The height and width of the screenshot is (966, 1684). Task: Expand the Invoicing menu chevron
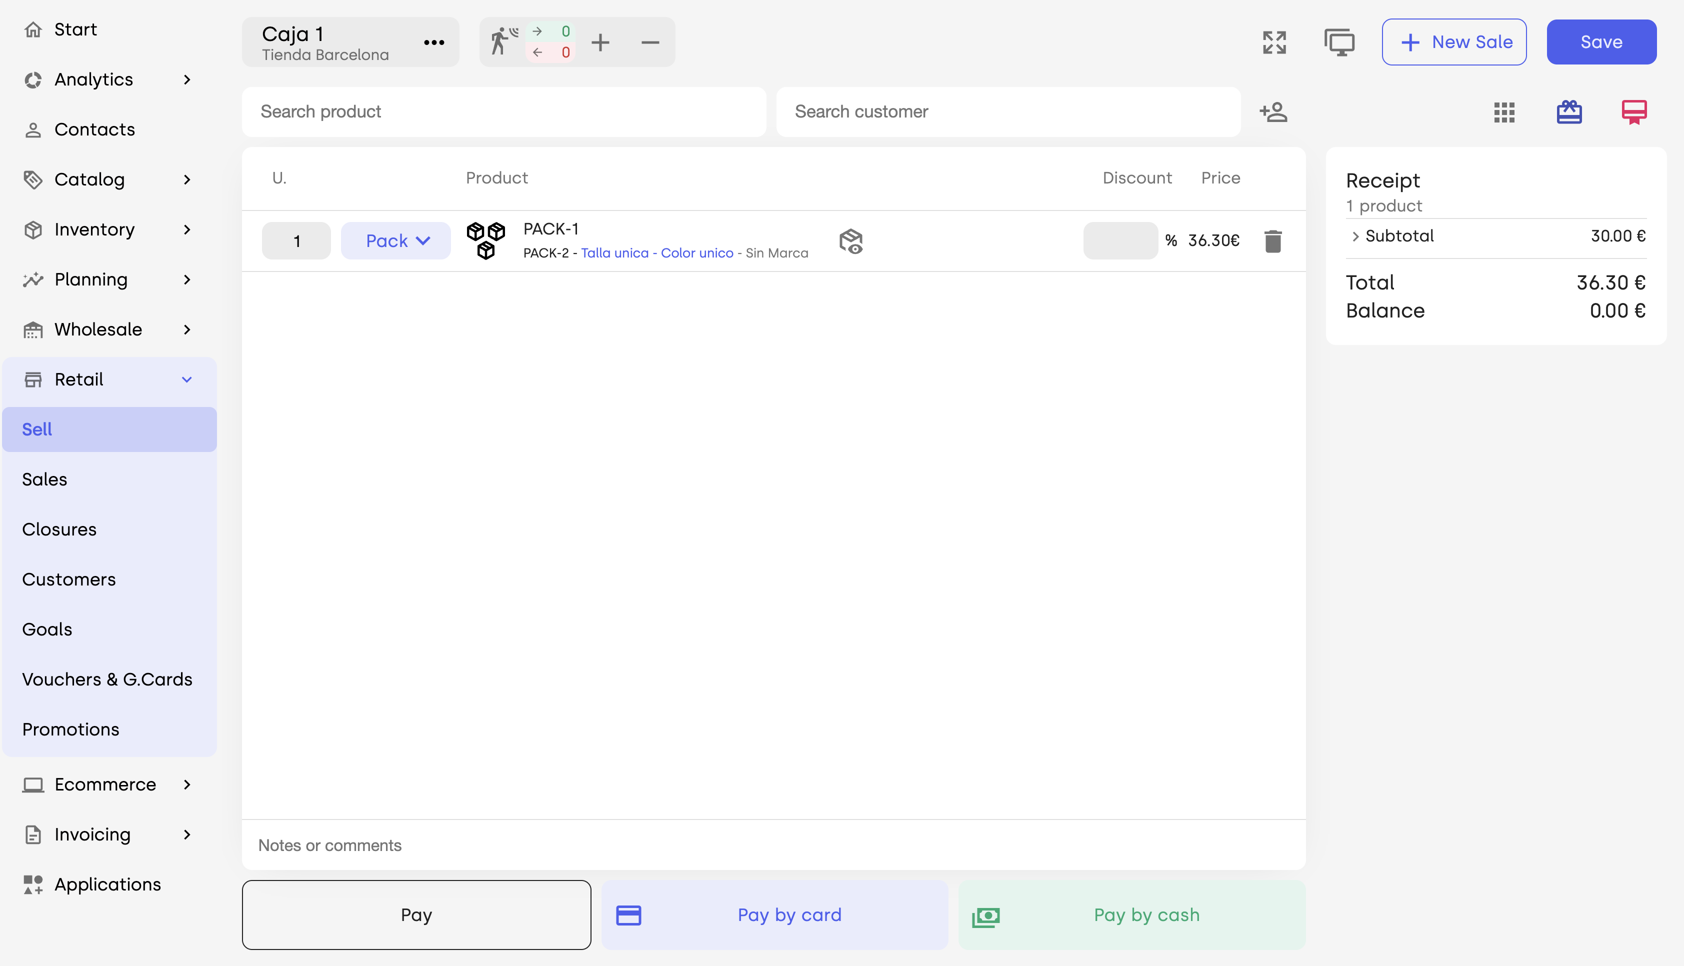click(187, 834)
